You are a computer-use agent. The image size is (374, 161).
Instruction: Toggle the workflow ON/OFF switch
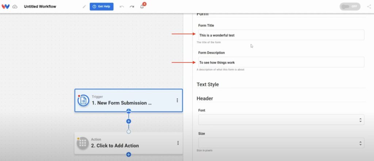[x=350, y=7]
